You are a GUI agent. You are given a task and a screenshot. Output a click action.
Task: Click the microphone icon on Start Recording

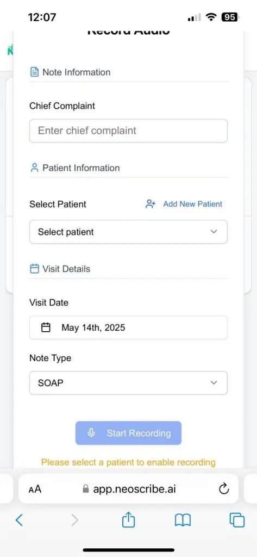(91, 433)
